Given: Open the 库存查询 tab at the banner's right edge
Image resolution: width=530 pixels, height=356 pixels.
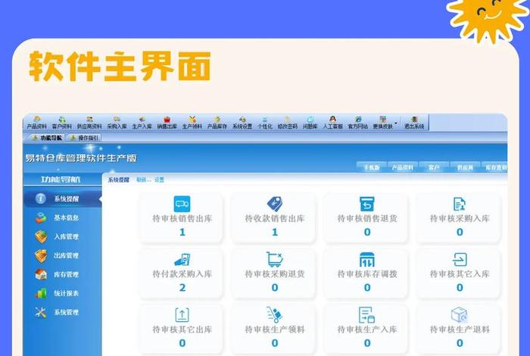Looking at the screenshot, I should coord(495,167).
